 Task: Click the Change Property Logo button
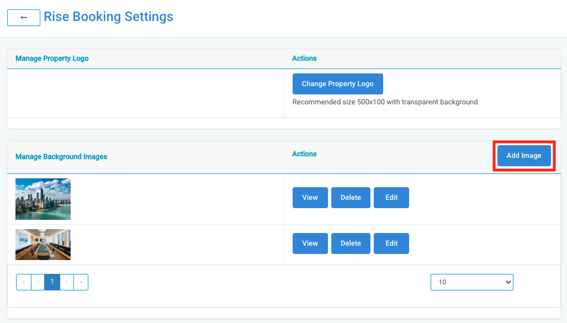(337, 84)
